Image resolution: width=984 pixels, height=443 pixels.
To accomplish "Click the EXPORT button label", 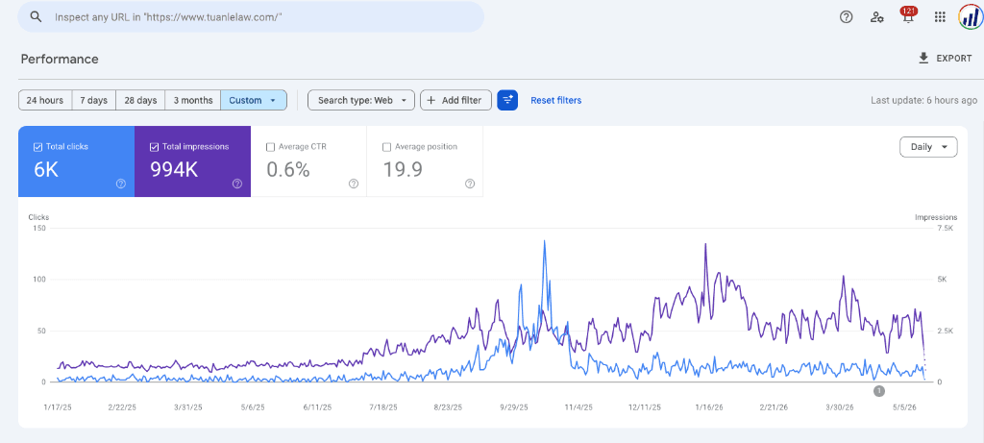I will [x=954, y=59].
